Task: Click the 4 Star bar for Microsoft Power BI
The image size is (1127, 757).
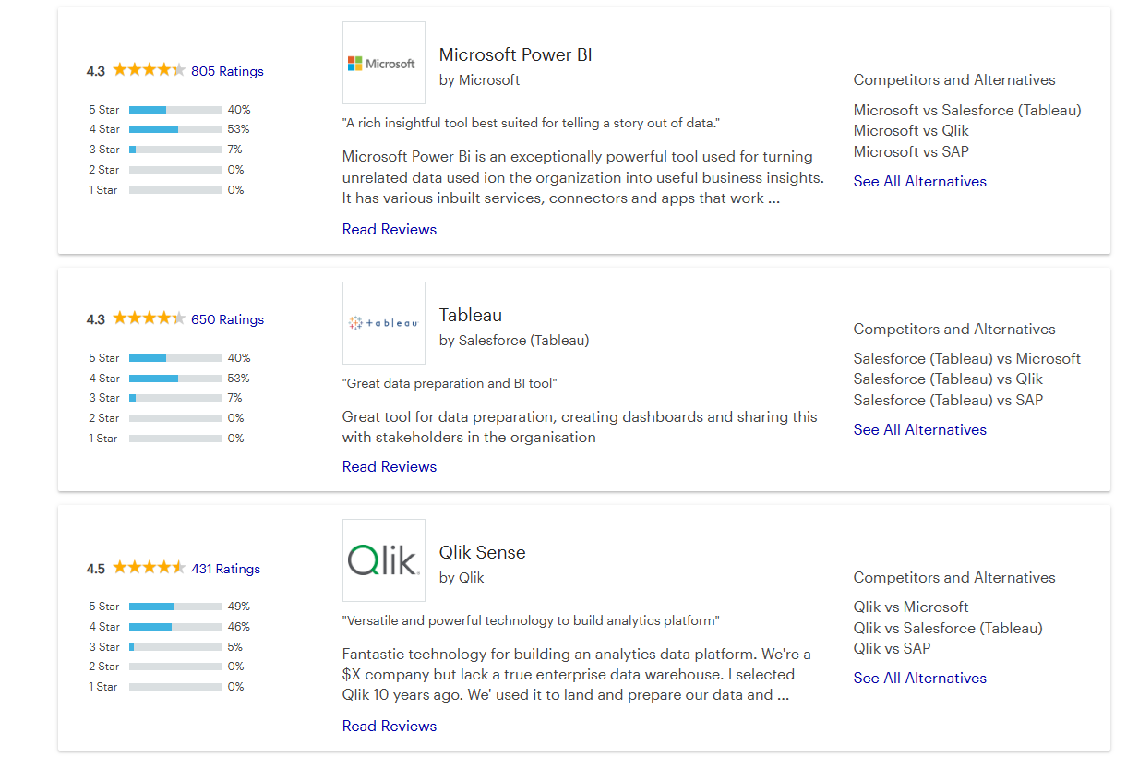Action: tap(175, 129)
